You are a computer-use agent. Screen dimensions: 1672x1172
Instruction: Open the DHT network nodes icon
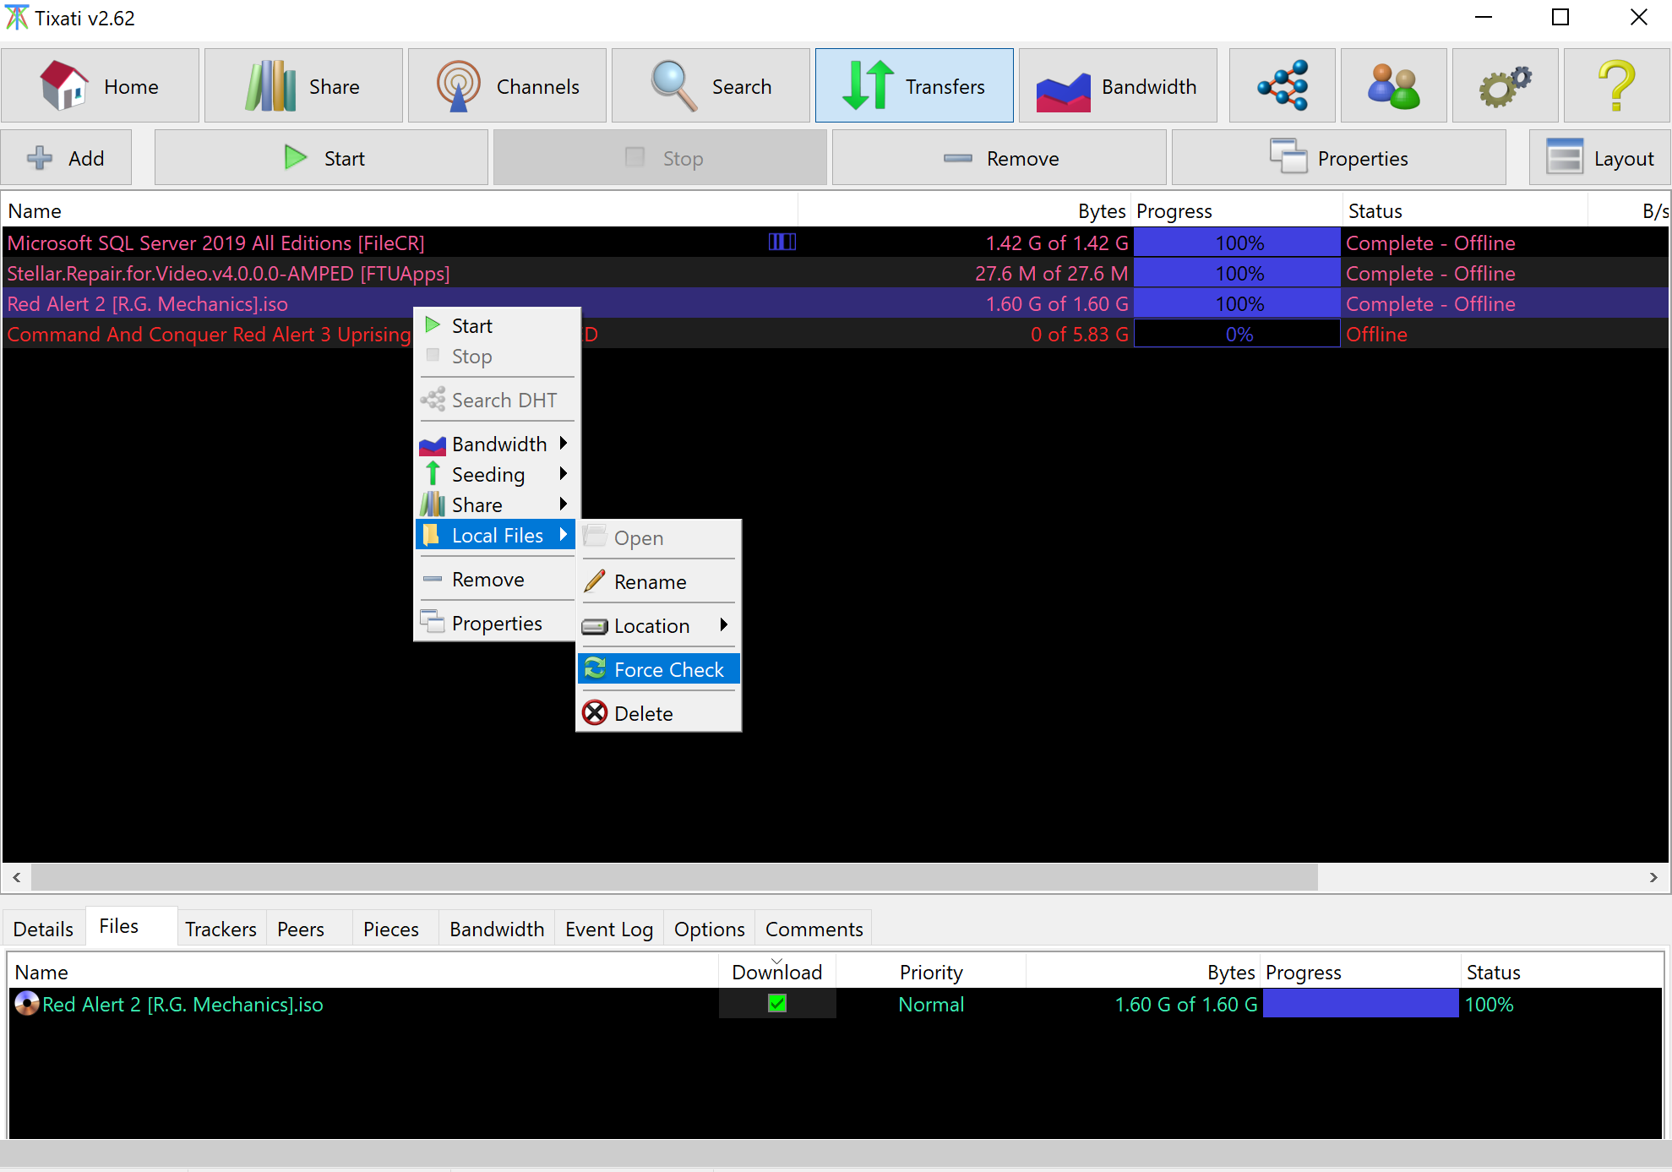coord(1282,85)
